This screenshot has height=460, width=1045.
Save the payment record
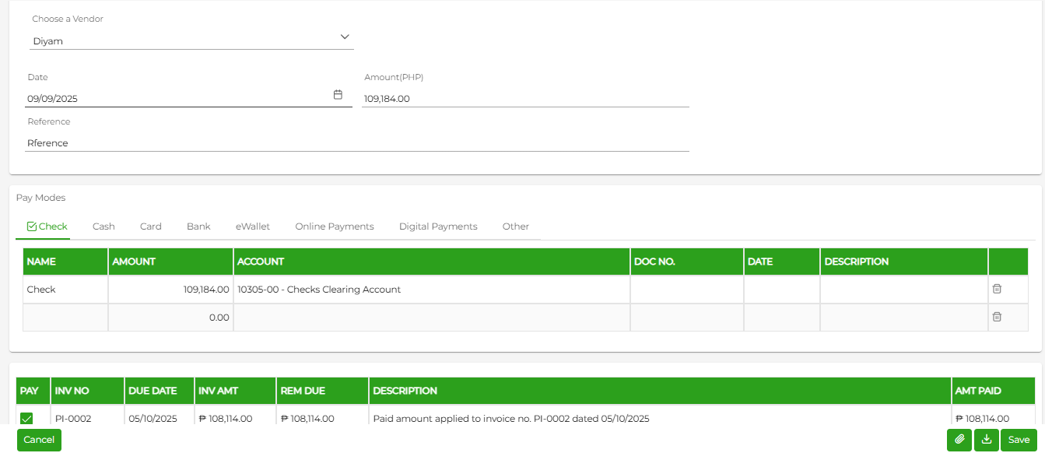pyautogui.click(x=1019, y=440)
